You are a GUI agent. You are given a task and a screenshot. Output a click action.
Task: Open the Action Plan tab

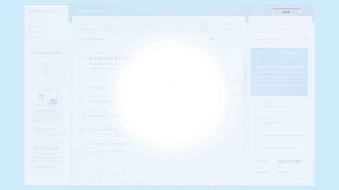(x=280, y=27)
